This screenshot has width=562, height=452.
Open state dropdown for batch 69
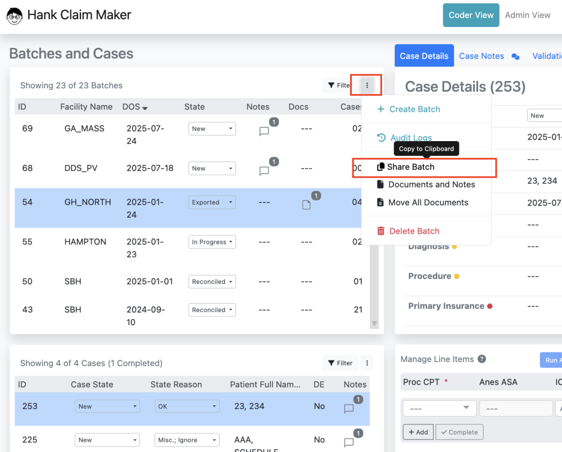[212, 129]
